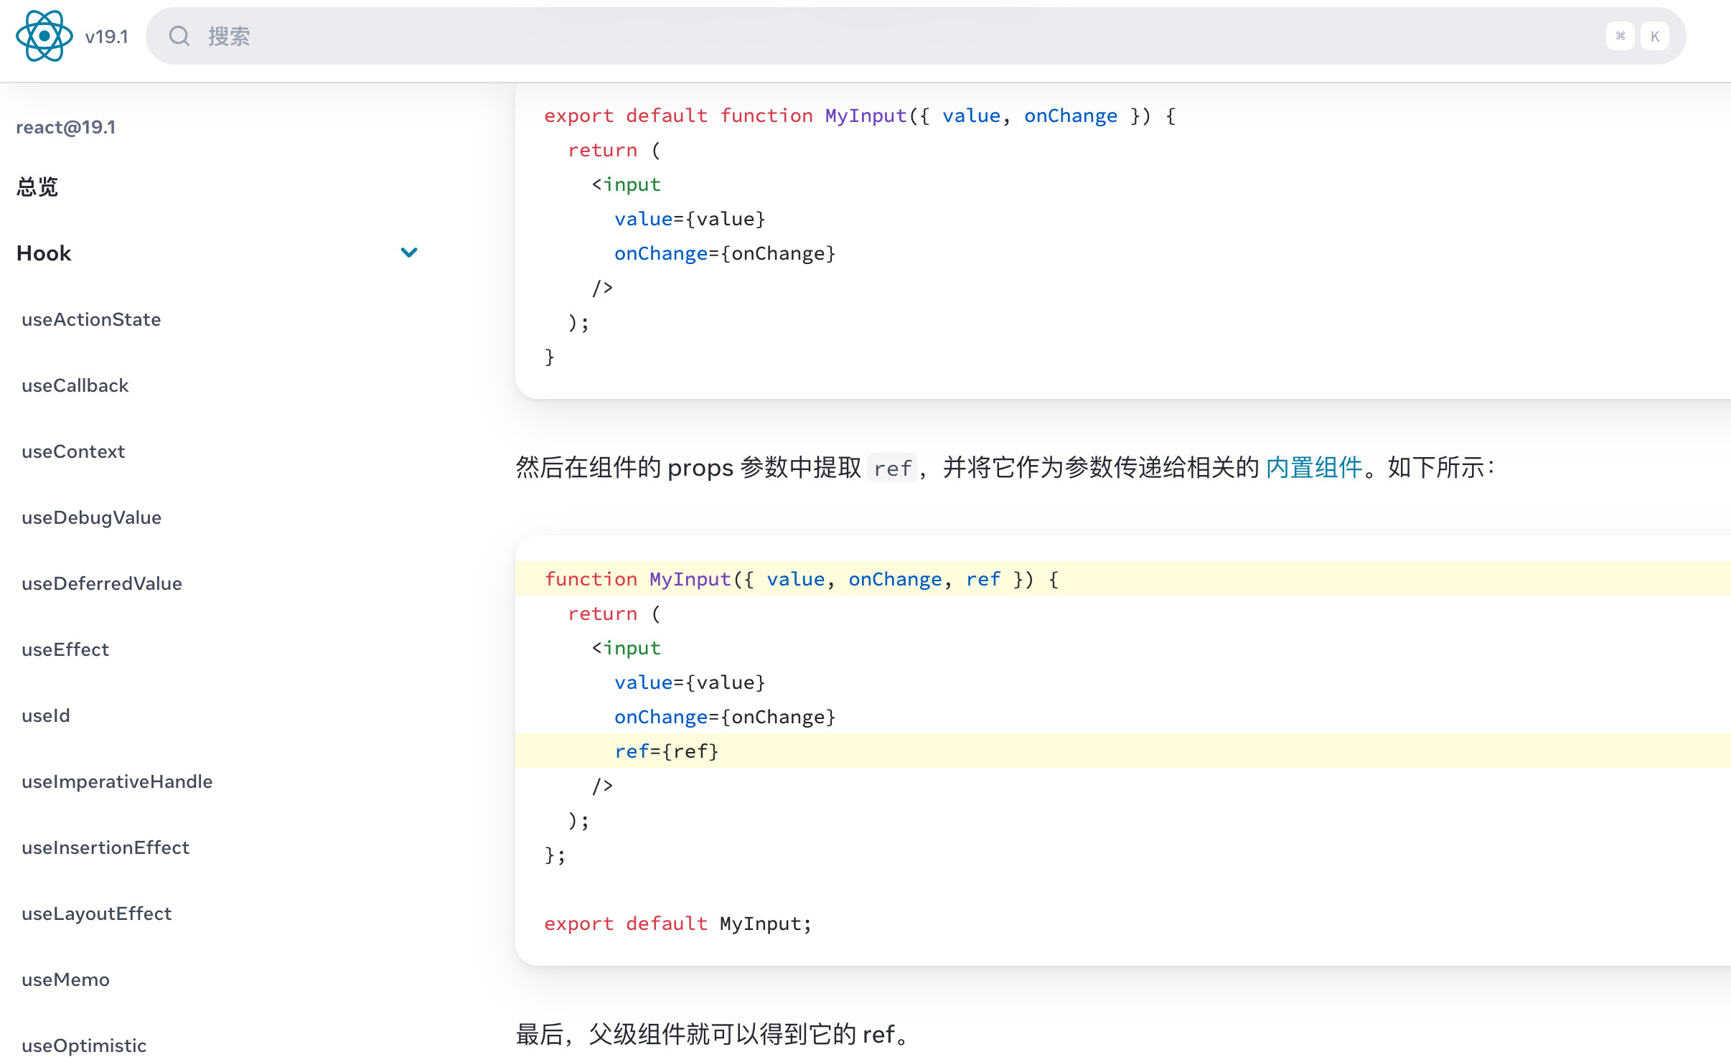Image resolution: width=1731 pixels, height=1062 pixels.
Task: Click the inline ref code in paragraph
Action: pos(892,469)
